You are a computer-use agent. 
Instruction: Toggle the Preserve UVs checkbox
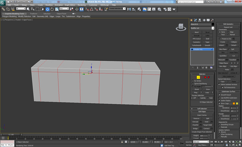[220, 39]
